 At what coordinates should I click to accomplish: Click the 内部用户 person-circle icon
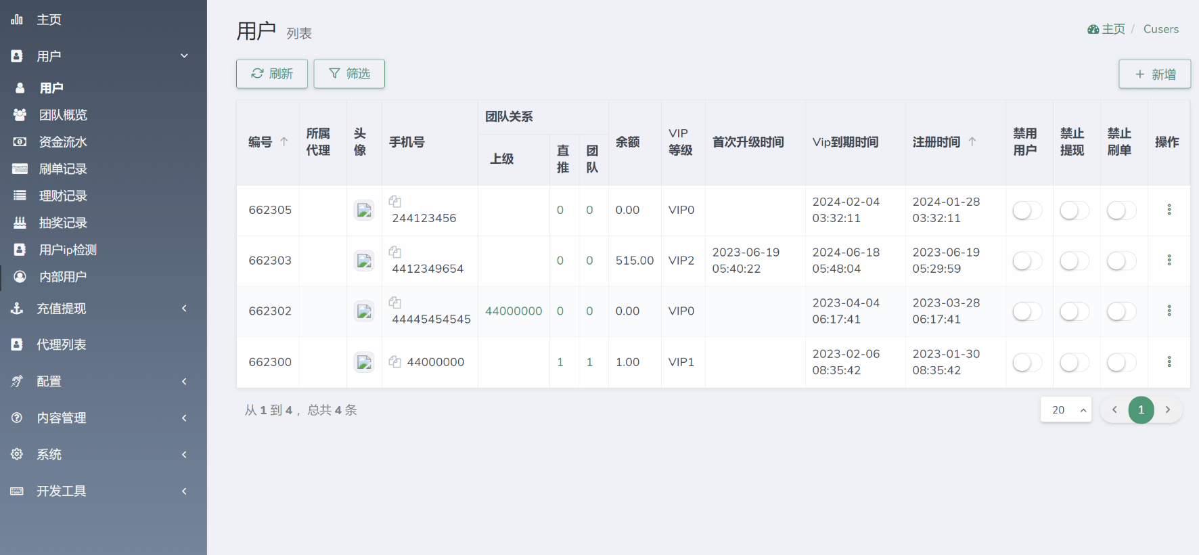20,277
